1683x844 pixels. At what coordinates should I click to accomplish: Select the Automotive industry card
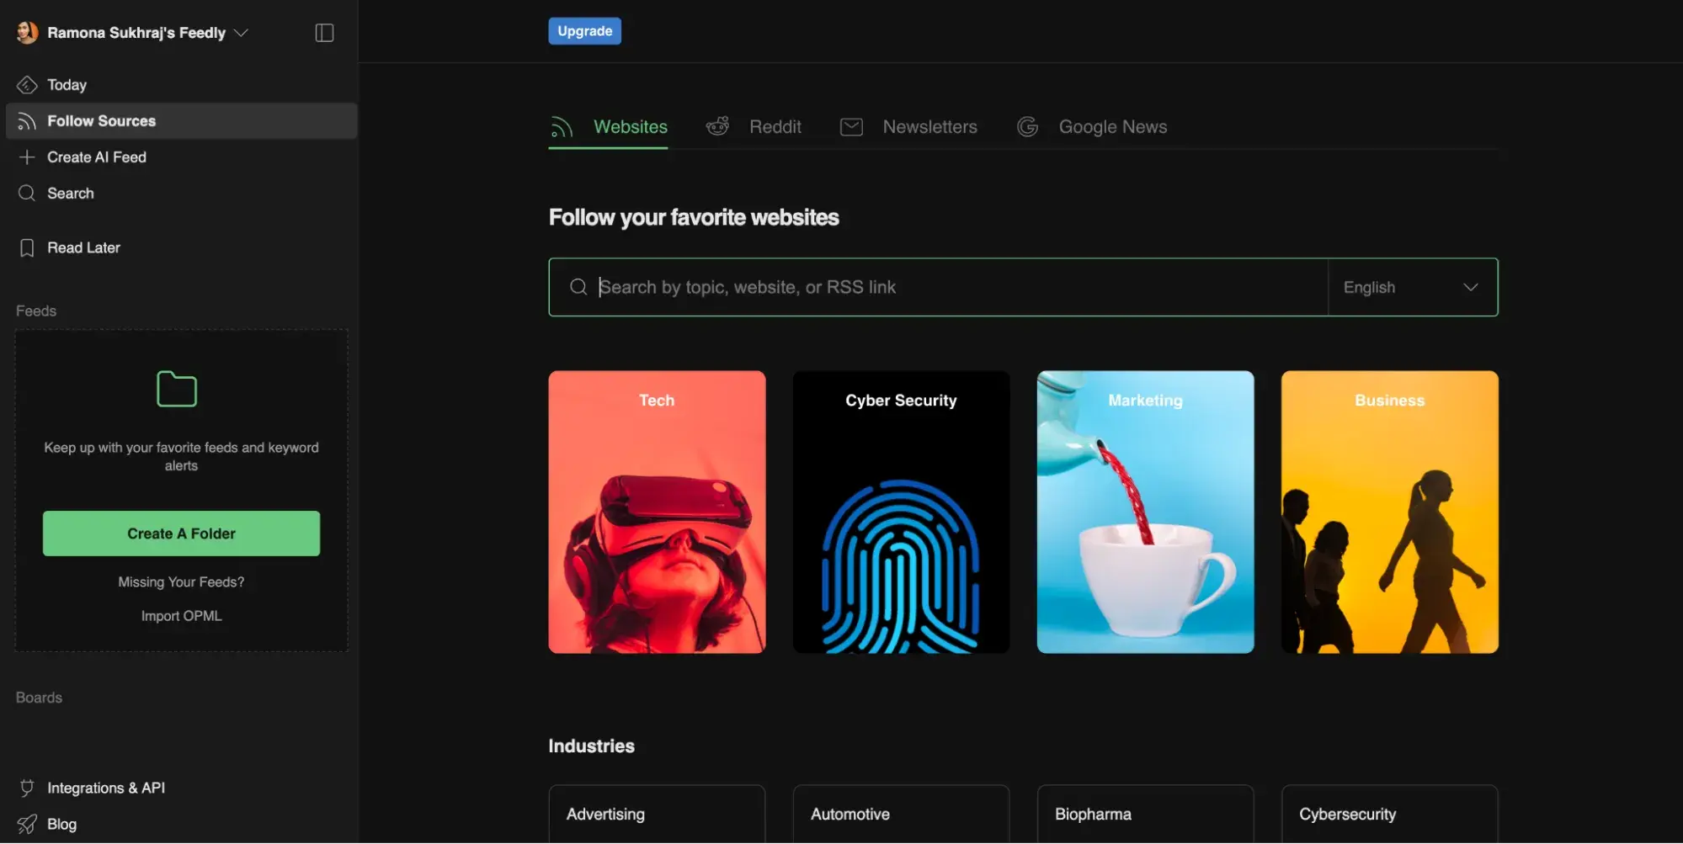point(901,814)
